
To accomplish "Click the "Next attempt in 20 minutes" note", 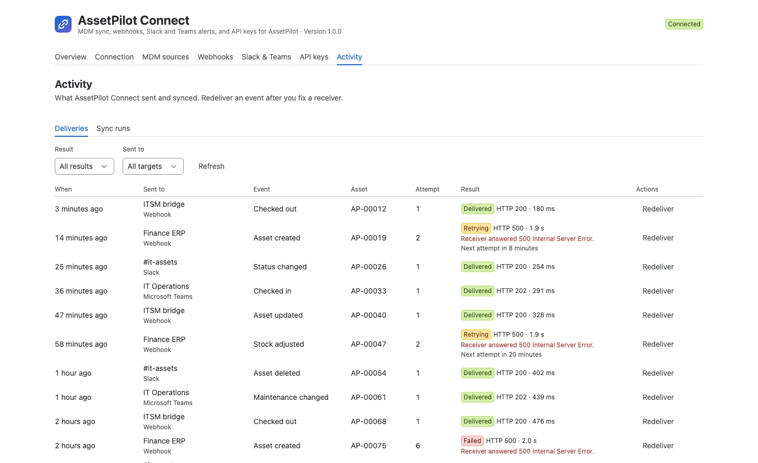I will pos(501,355).
